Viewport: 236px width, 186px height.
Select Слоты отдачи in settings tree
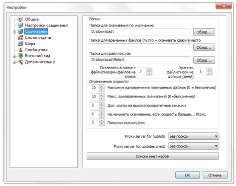click(x=38, y=38)
